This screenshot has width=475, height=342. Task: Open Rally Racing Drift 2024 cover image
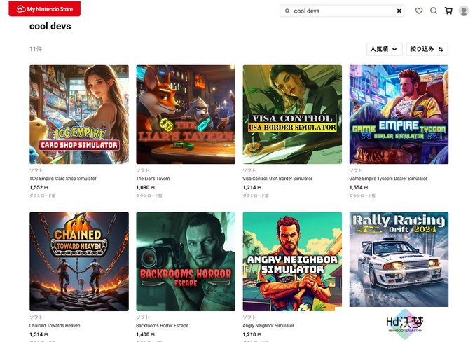tap(399, 259)
